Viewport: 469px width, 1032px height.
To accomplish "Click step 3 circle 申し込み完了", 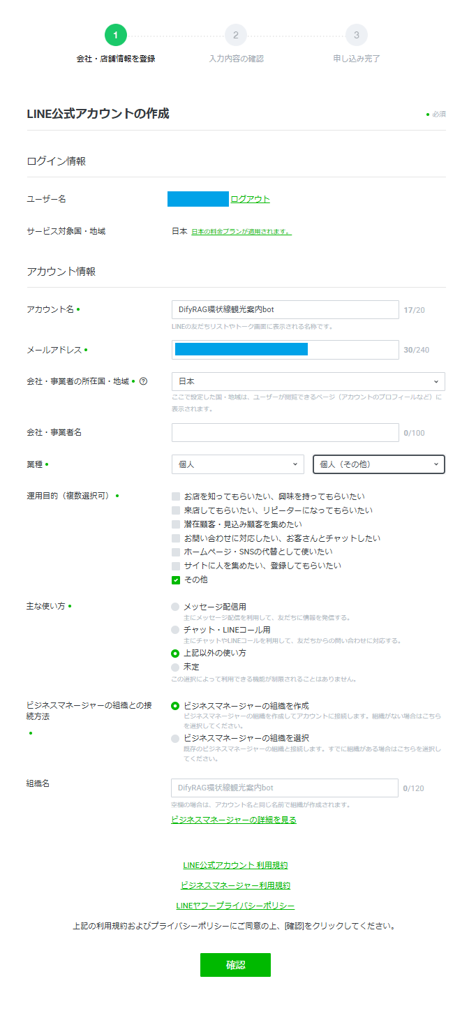I will (357, 35).
